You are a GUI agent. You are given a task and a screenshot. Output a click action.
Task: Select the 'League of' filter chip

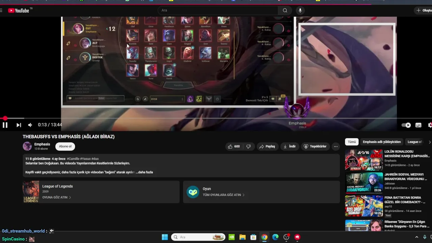(415, 142)
